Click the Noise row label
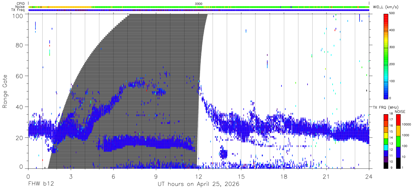Viewport: 415px width, 191px height. [x=20, y=7]
